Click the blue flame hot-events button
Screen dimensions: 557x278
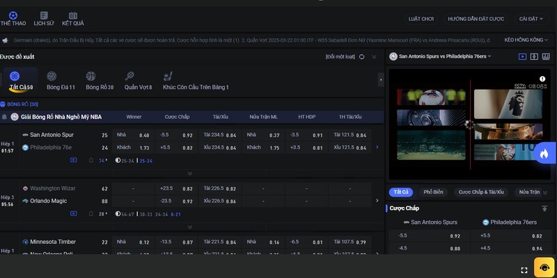[x=544, y=154]
